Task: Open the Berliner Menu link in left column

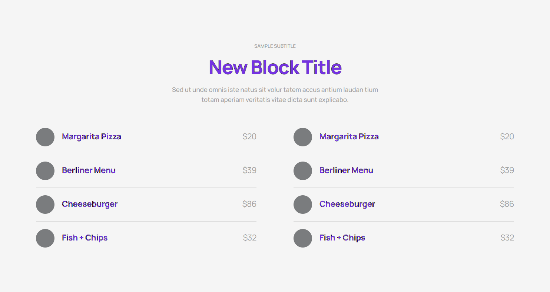Action: click(89, 170)
